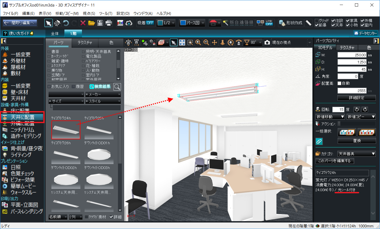Select the ケイコウトウ26h lamp thumbnail
Image resolution: width=380 pixels, height=229 pixels.
pyautogui.click(x=66, y=155)
